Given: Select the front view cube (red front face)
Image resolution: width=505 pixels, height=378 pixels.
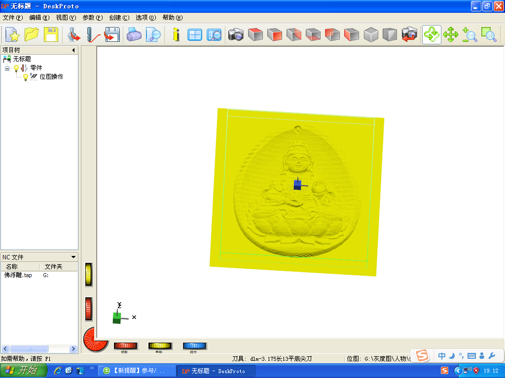Looking at the screenshot, I should 275,34.
